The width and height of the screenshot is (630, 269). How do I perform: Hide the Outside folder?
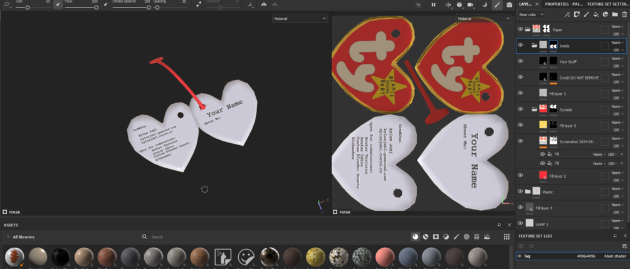tap(520, 109)
